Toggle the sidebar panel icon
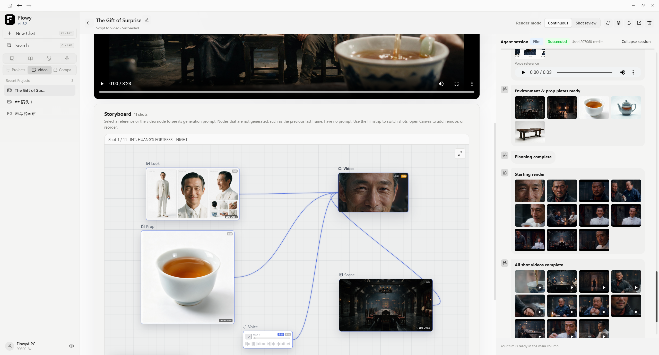 [10, 5]
